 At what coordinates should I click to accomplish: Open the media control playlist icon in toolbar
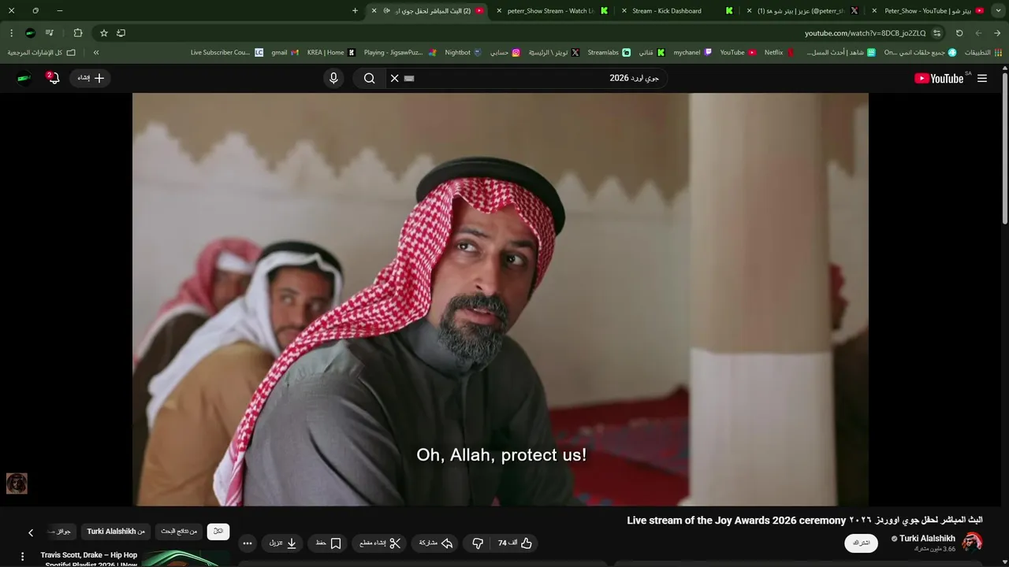click(50, 33)
